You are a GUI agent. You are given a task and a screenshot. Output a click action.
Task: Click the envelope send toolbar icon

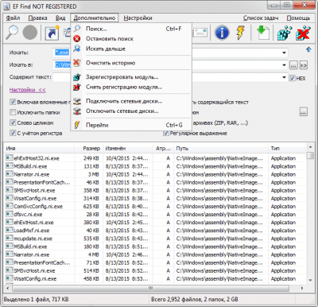tap(200, 33)
